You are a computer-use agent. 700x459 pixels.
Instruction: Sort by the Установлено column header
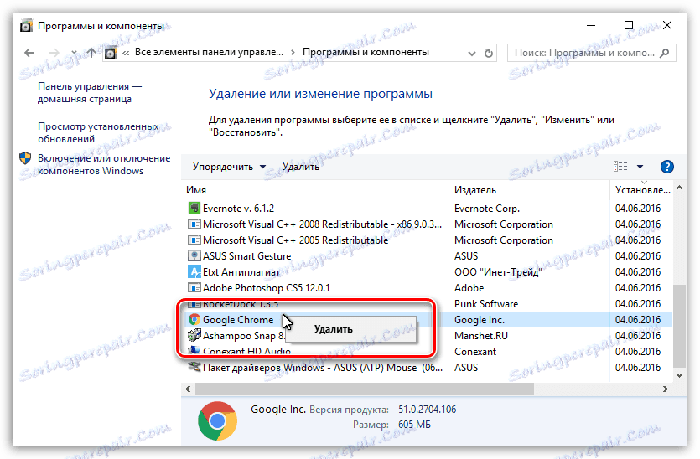[642, 190]
